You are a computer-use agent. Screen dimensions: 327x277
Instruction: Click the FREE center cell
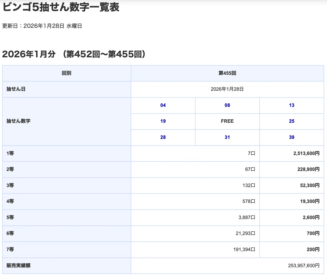[x=227, y=121]
